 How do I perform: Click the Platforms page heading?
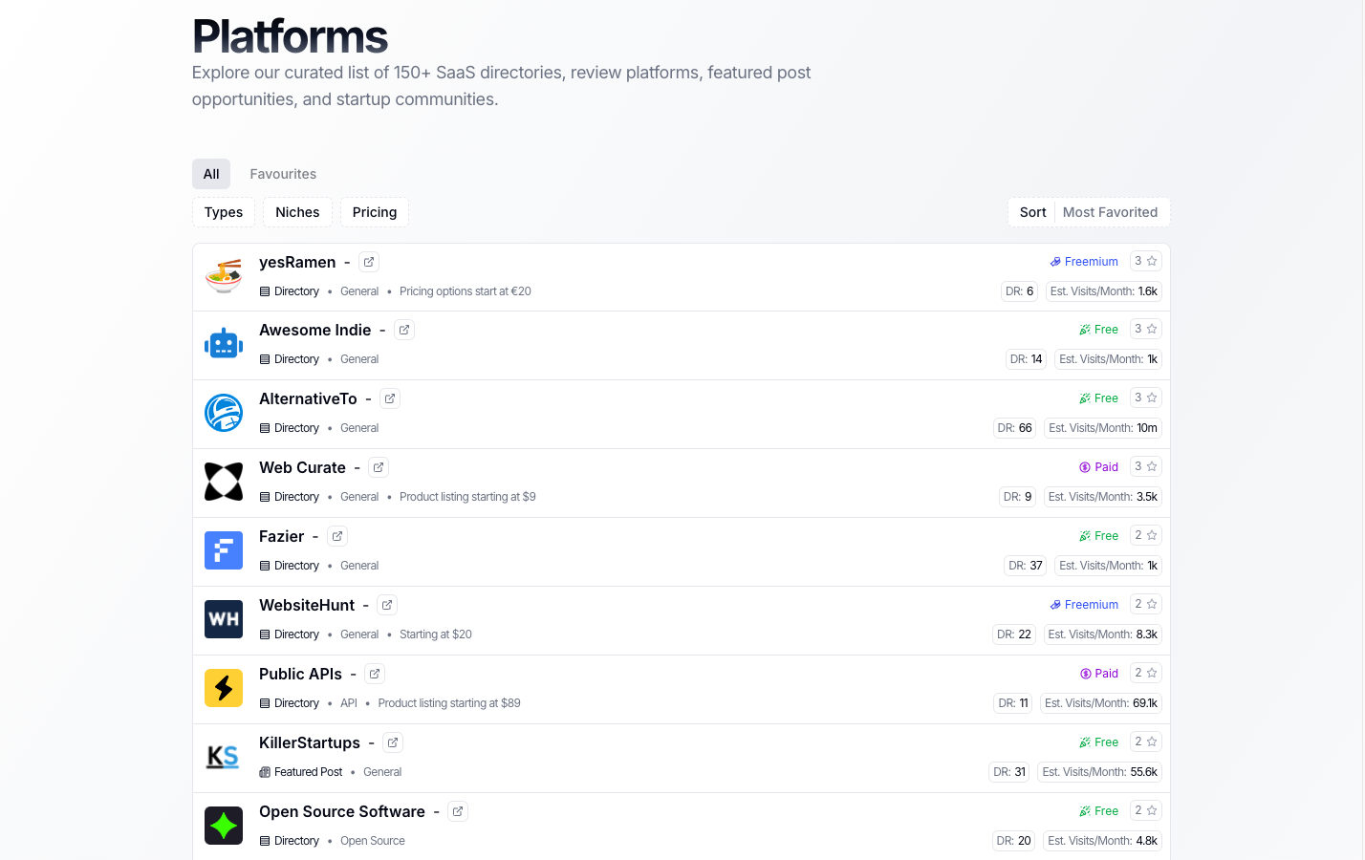click(290, 37)
